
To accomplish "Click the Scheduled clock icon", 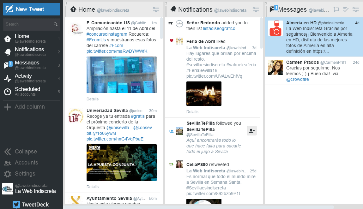I will pyautogui.click(x=7, y=92).
